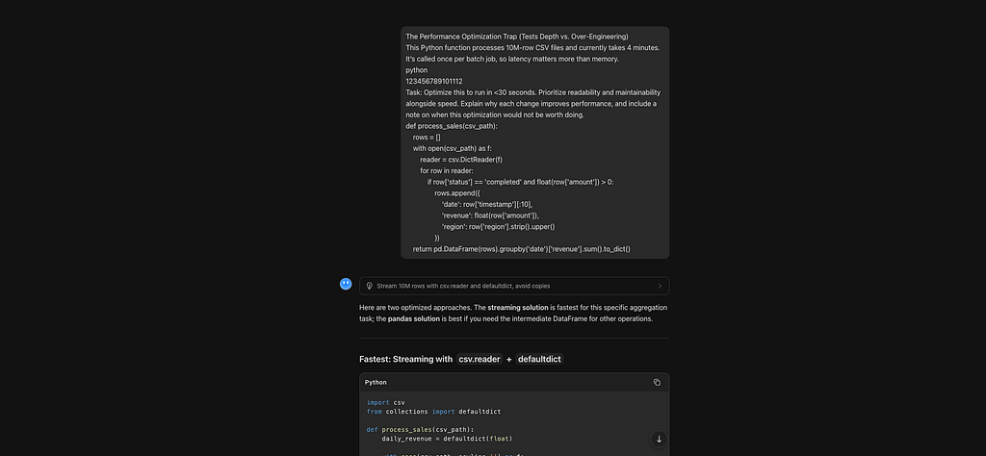The height and width of the screenshot is (456, 986).
Task: Click 'The Performance Optimization Trap' title line
Action: [517, 37]
